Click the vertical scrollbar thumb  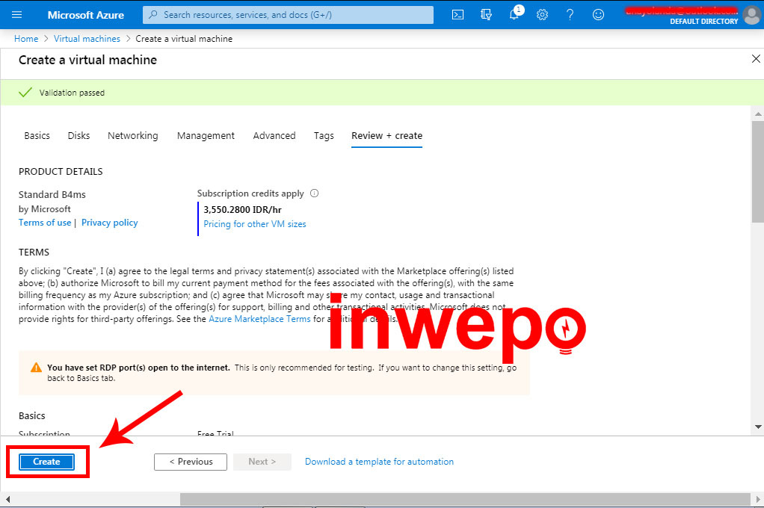click(758, 171)
